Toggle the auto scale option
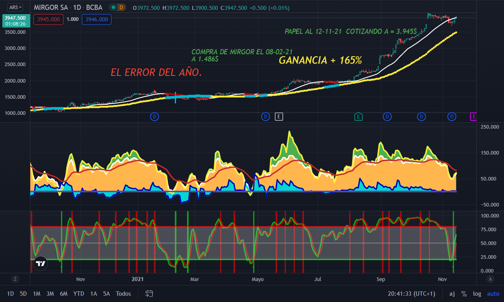This screenshot has width=504, height=302. click(493, 294)
